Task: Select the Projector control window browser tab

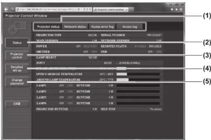Action: click(x=110, y=10)
